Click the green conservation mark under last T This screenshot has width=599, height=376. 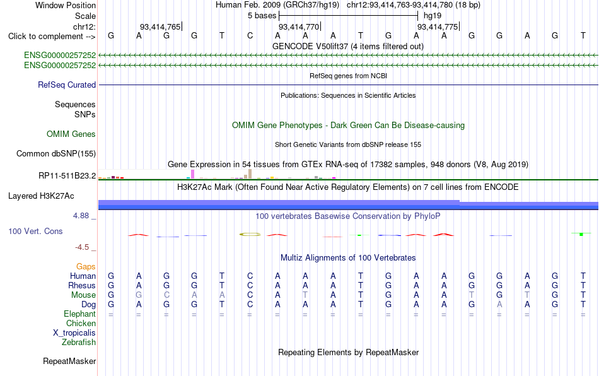(x=581, y=234)
